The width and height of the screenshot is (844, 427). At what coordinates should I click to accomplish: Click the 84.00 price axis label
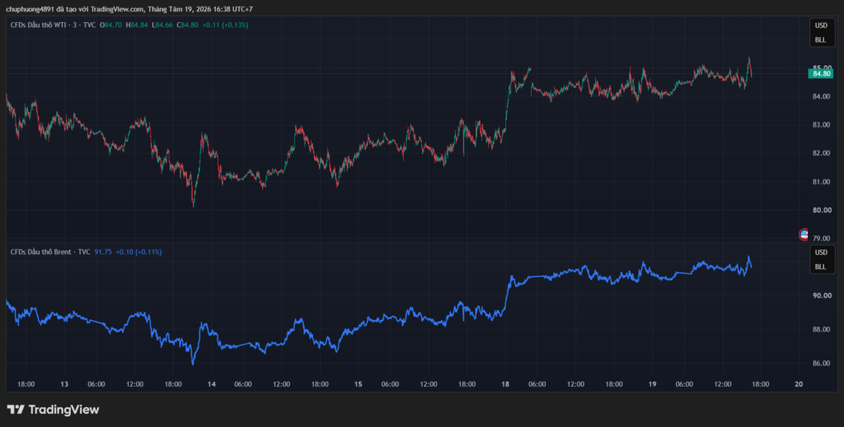822,96
